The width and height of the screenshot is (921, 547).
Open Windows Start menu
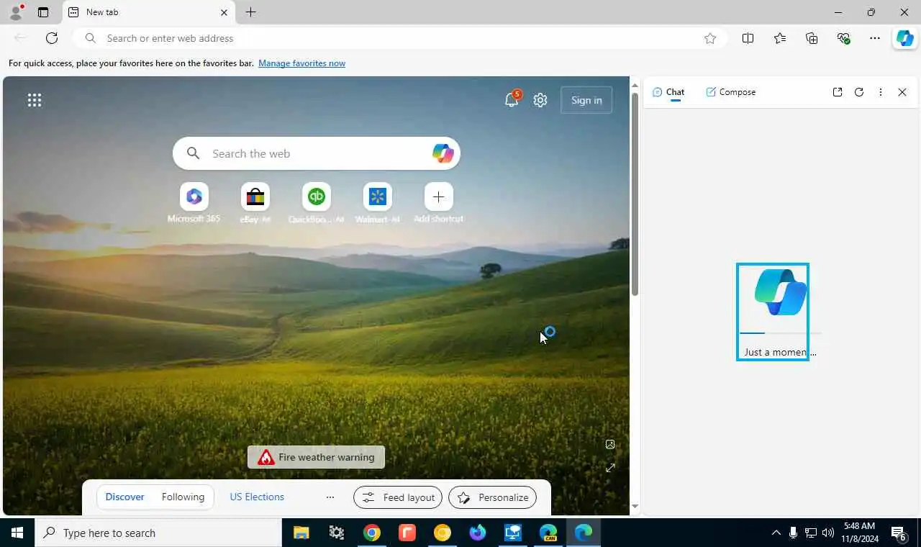17,533
